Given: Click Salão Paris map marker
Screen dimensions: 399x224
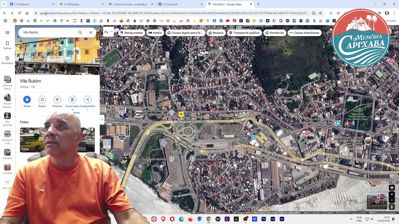Looking at the screenshot, I should [280, 91].
